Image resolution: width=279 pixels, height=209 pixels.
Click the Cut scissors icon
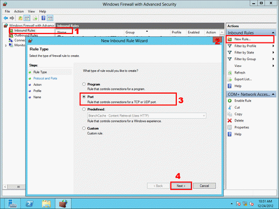tap(230, 108)
